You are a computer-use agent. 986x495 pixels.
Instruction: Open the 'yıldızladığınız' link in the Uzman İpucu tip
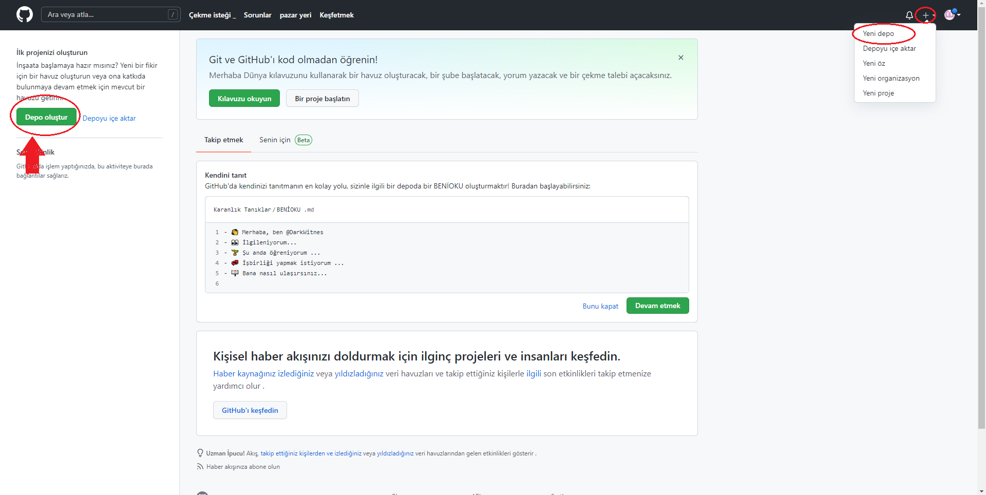pyautogui.click(x=395, y=453)
